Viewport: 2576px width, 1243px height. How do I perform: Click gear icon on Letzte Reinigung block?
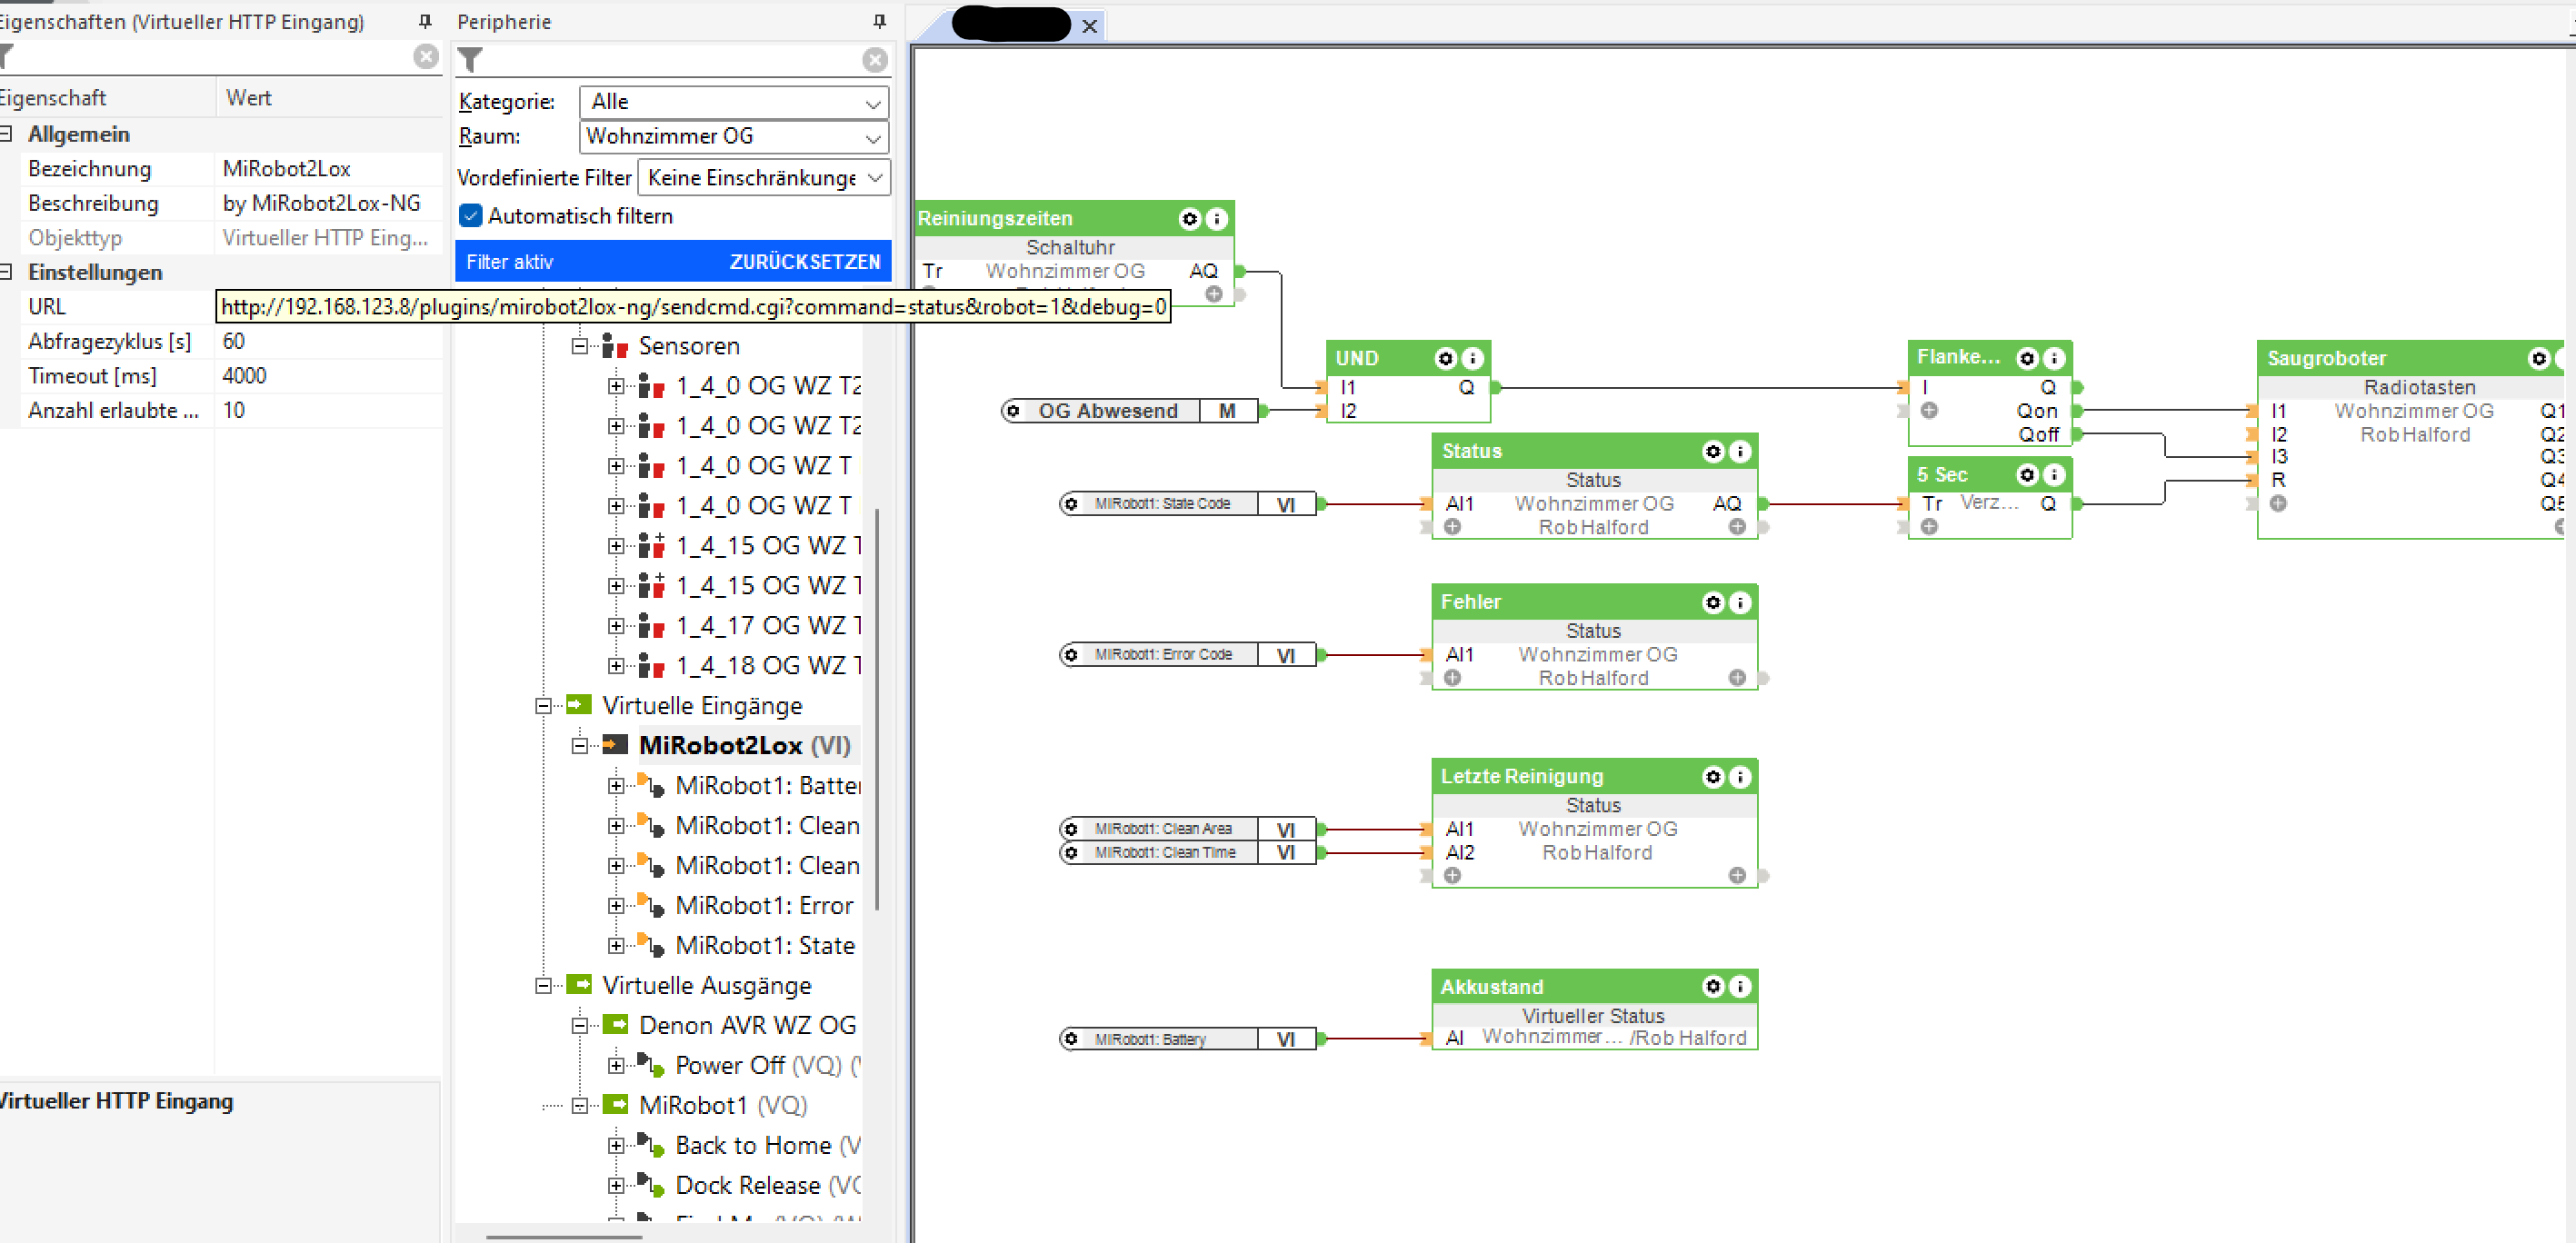click(x=1713, y=776)
